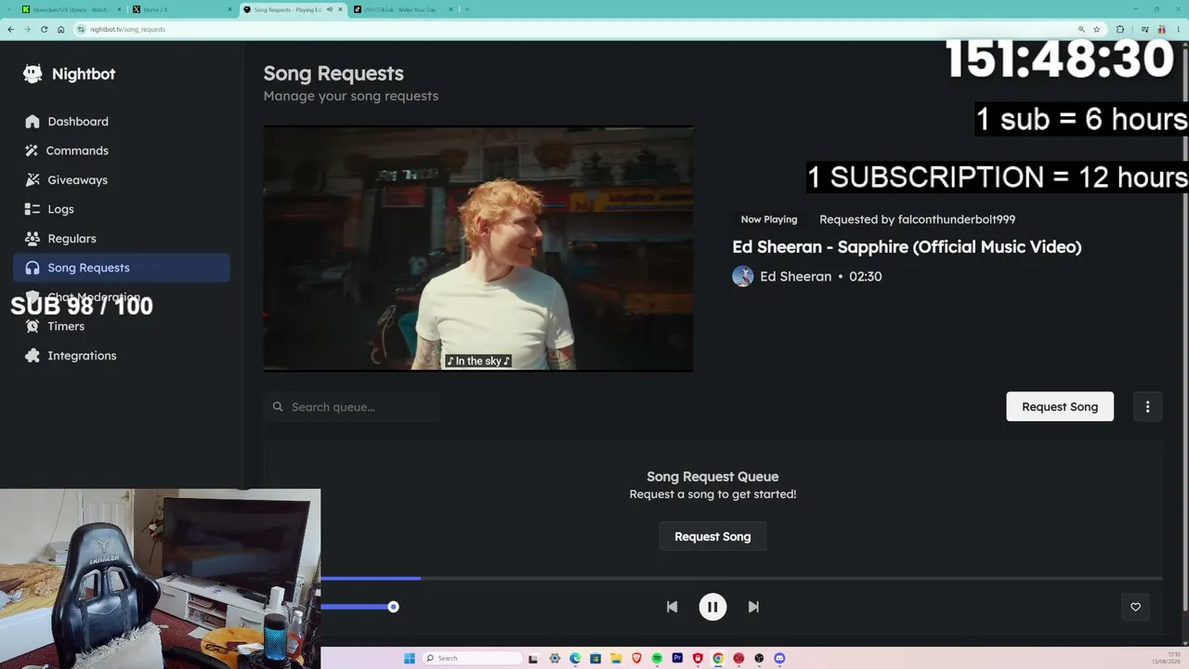Open the Giveaways section
This screenshot has height=669, width=1189.
122,180
